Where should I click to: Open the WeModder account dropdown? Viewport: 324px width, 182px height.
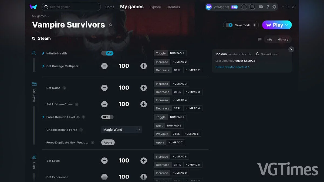click(x=222, y=7)
